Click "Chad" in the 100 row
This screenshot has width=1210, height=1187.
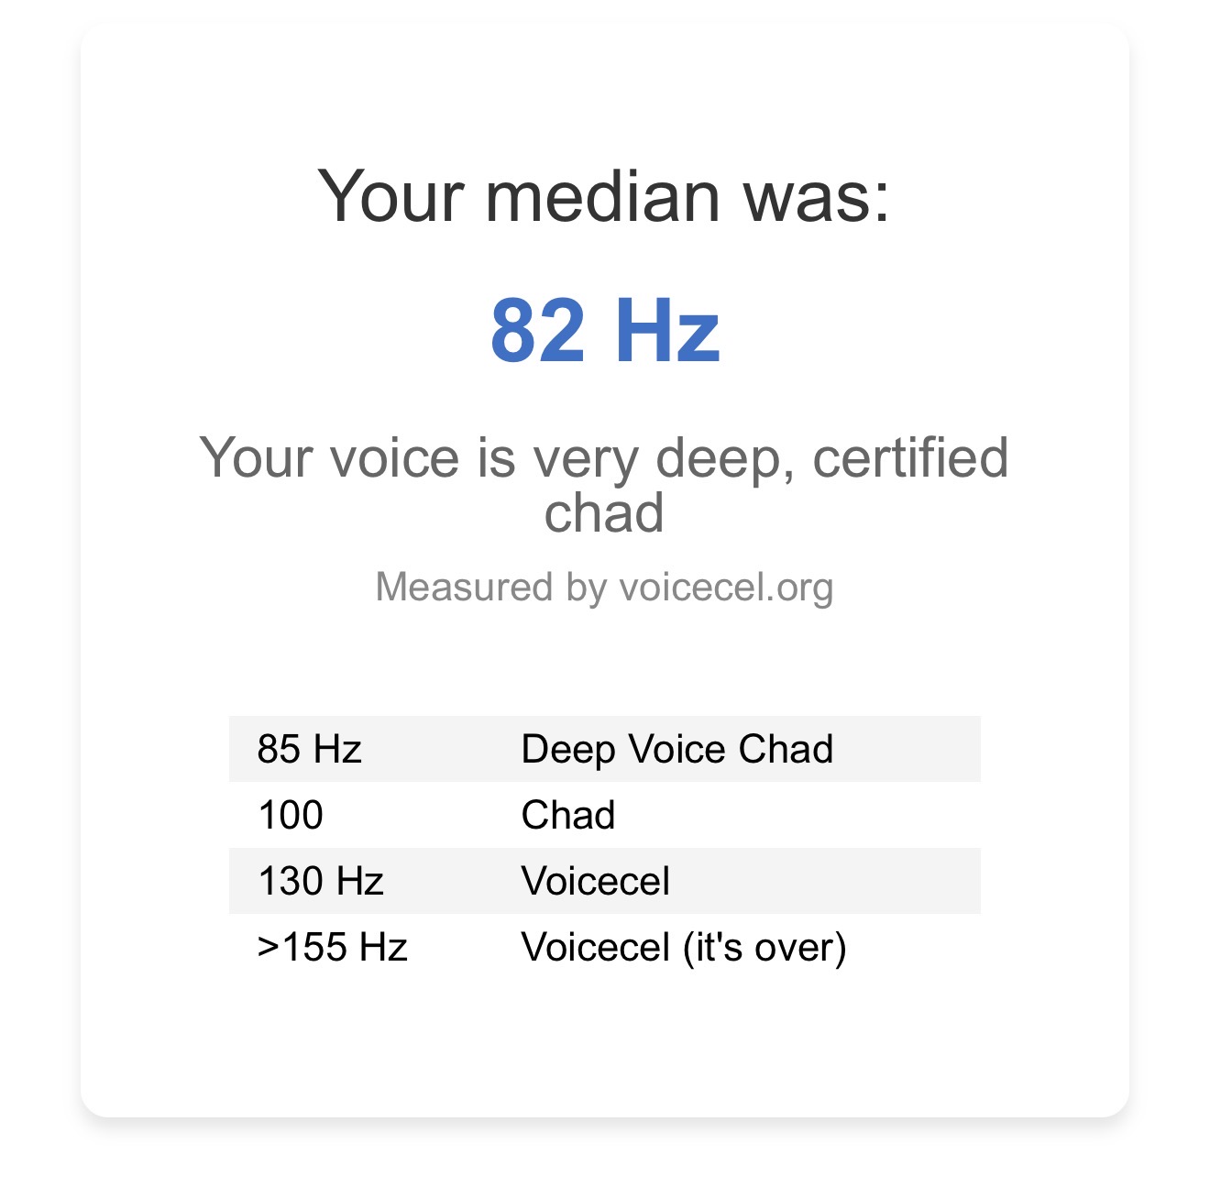[567, 815]
